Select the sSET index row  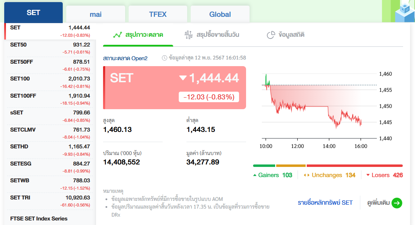(x=50, y=116)
